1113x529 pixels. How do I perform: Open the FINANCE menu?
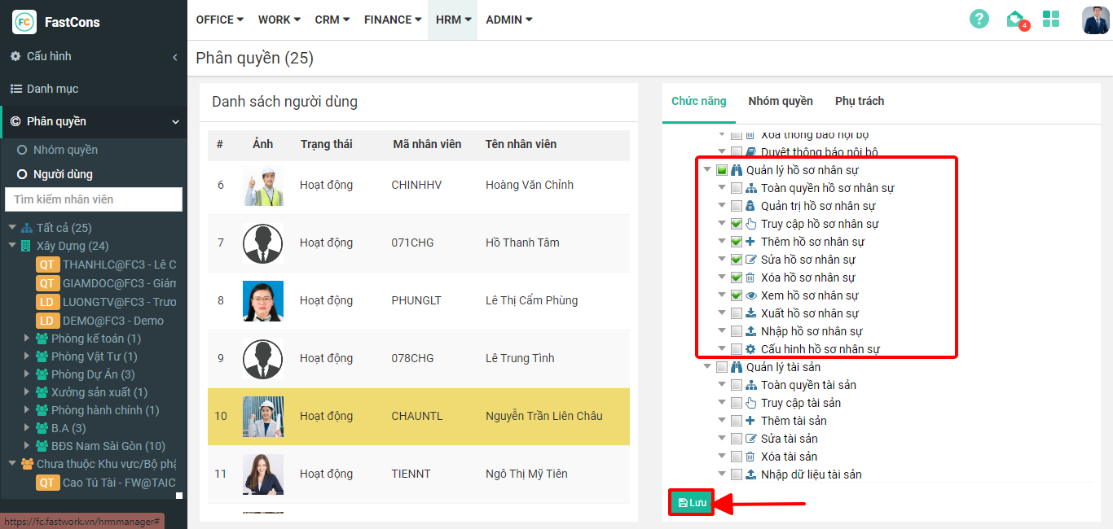(392, 20)
